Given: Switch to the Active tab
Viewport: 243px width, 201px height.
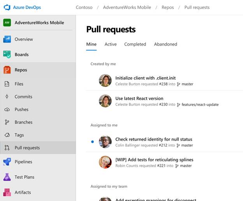Looking at the screenshot, I should [111, 44].
